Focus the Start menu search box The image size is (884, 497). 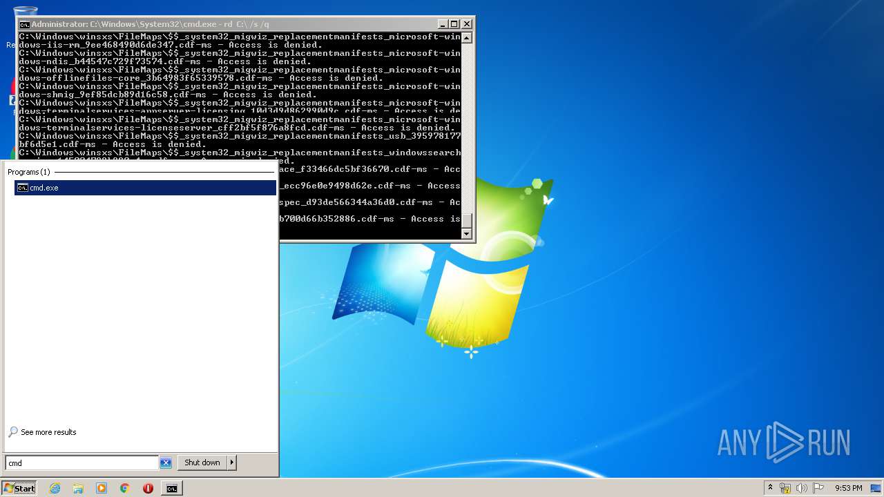click(81, 463)
